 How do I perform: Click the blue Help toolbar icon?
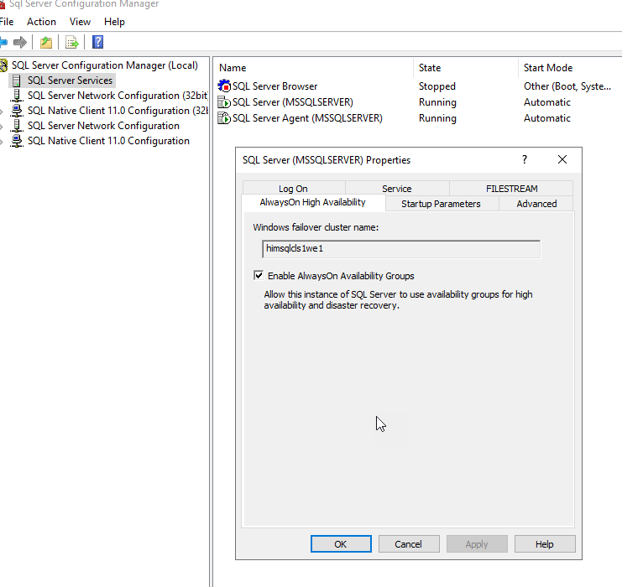98,42
